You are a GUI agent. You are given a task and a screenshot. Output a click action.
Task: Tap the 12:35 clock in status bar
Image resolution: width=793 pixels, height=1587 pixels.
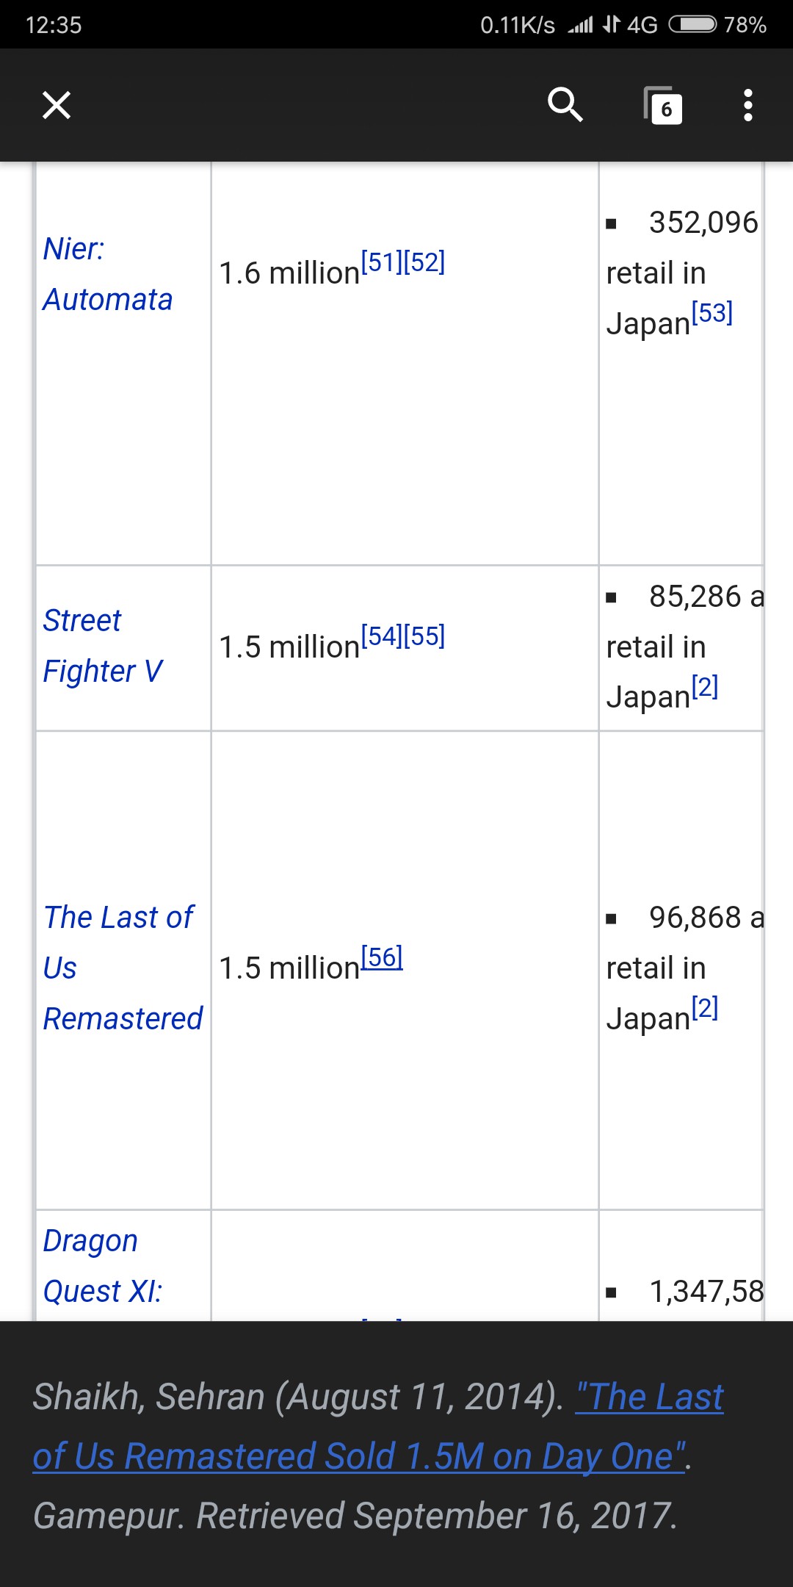pos(54,25)
